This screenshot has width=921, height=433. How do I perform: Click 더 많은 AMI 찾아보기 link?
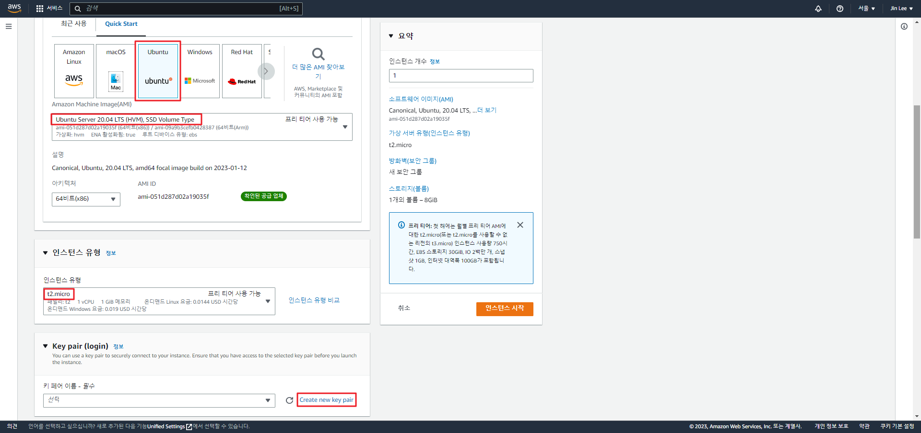pyautogui.click(x=318, y=71)
